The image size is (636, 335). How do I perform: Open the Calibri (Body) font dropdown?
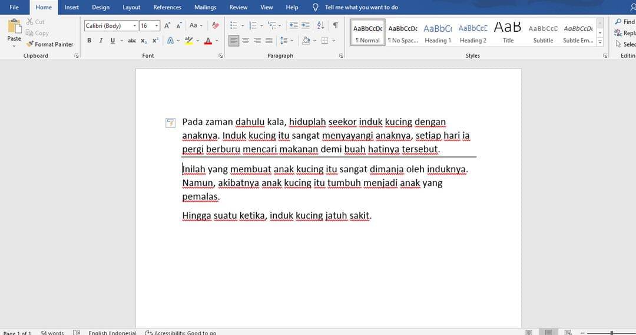click(x=135, y=26)
